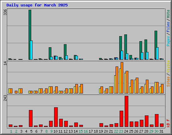The width and height of the screenshot is (172, 135).
Task: Select the green Hits bar for day 27
Action: click(x=141, y=50)
